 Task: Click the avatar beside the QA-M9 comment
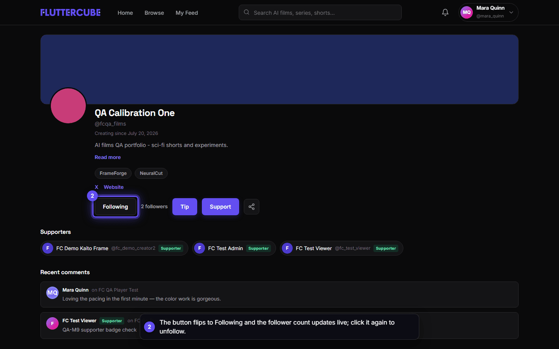pyautogui.click(x=52, y=323)
